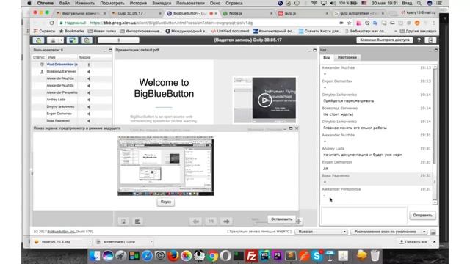Viewport: 470px width, 264px height.
Task: Click the record button in BigBlueButton toolbar
Action: click(87, 40)
